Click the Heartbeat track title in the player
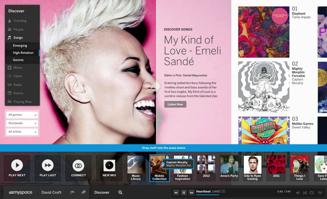Screen dimensions: 327x199 click(203, 191)
